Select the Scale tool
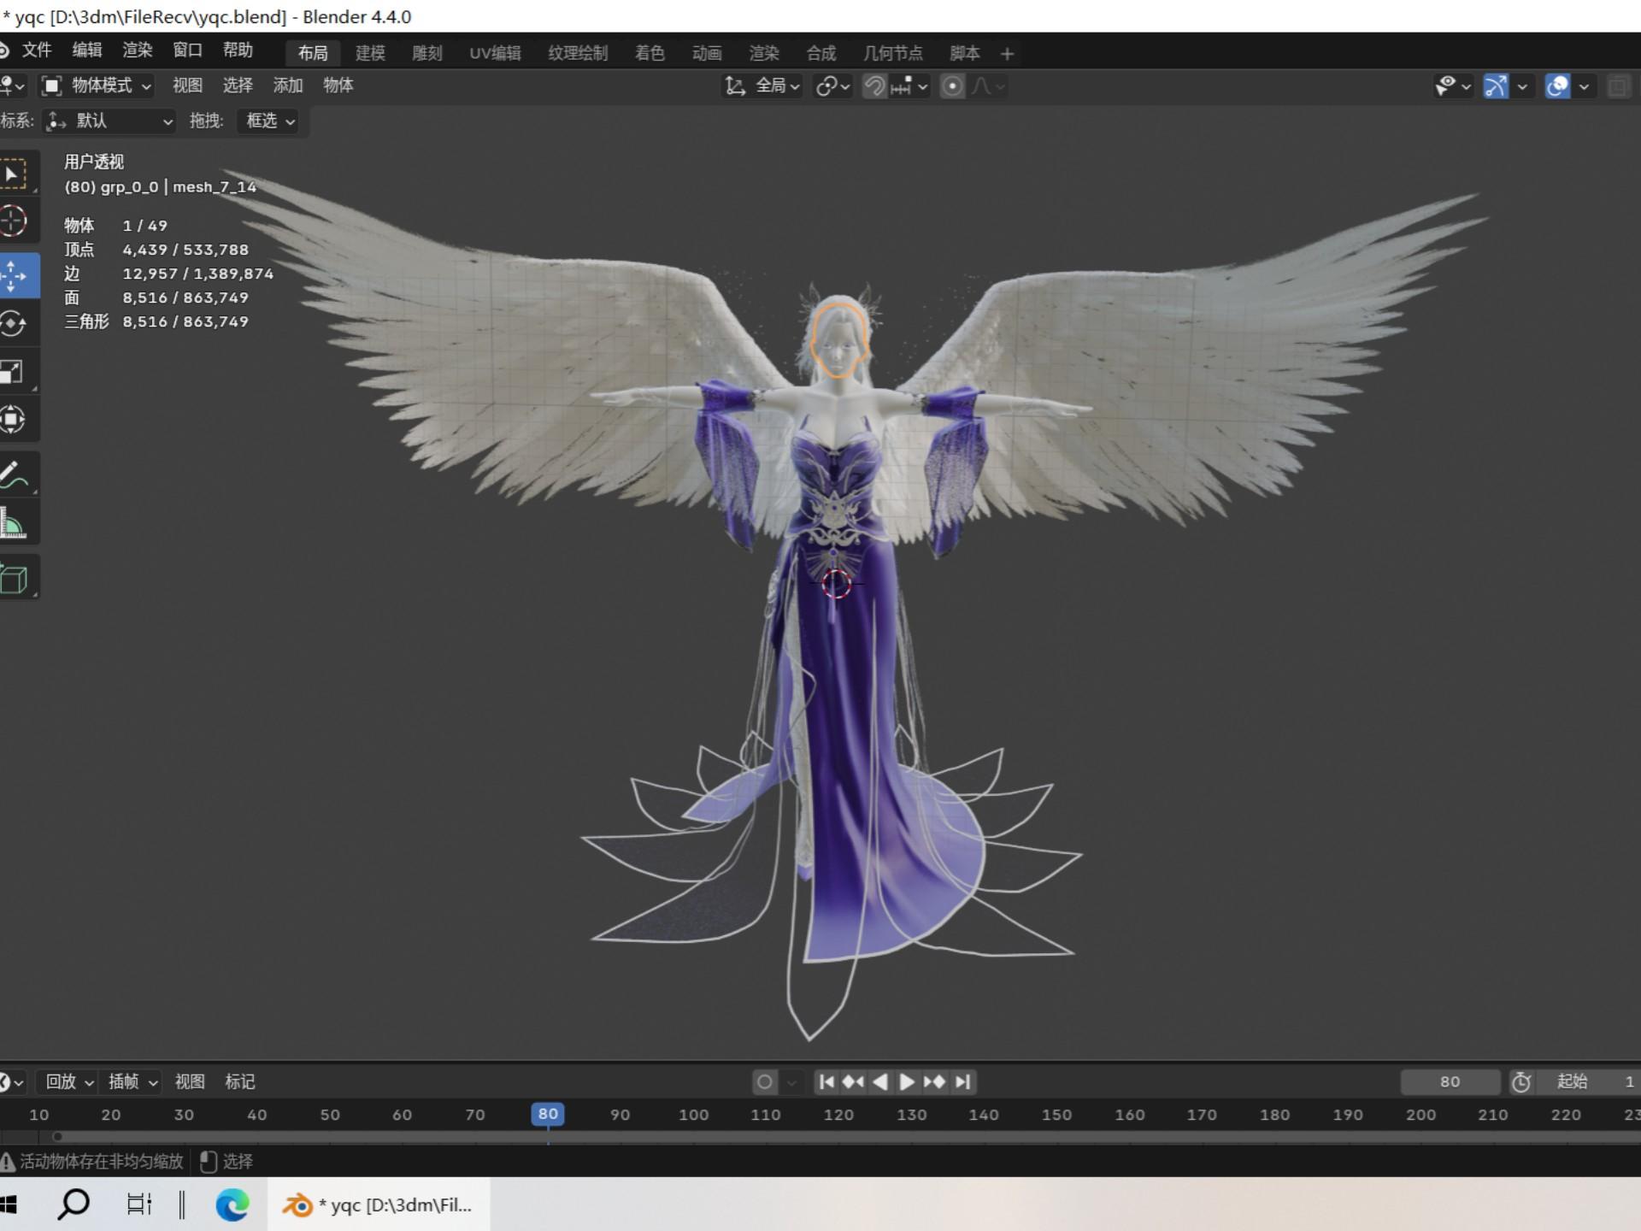1641x1231 pixels. [x=12, y=372]
